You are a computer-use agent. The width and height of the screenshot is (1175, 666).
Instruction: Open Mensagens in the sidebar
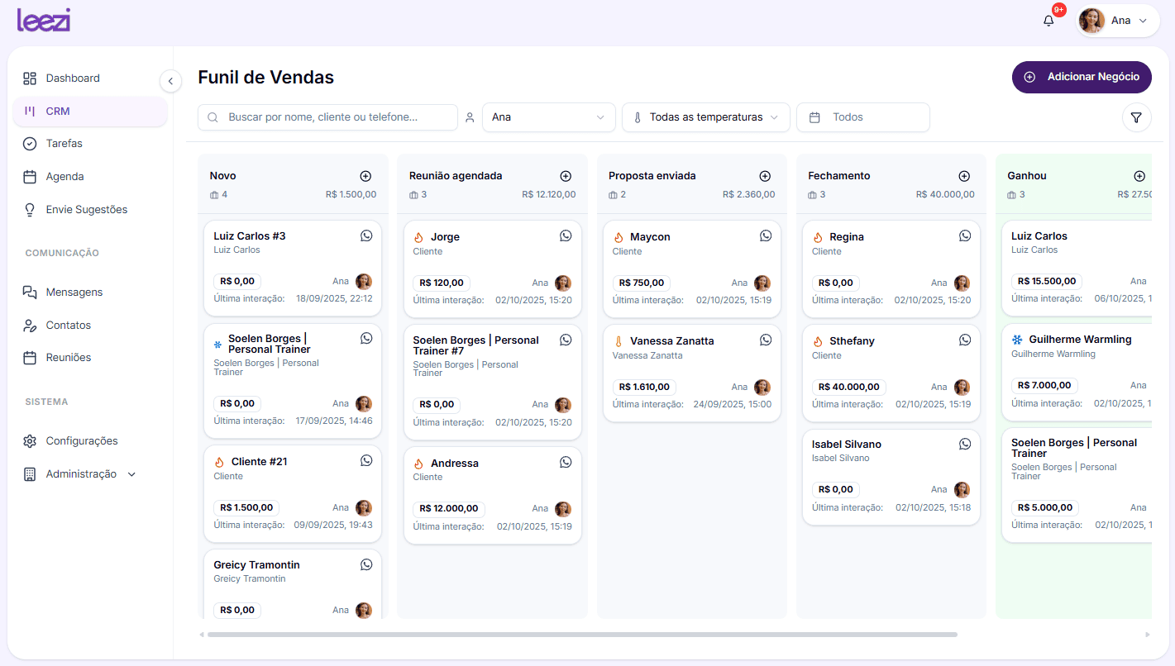(x=74, y=293)
